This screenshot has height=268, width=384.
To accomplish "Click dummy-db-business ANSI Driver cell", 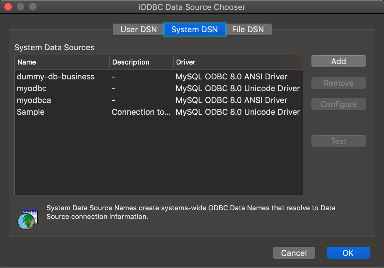I will point(231,77).
